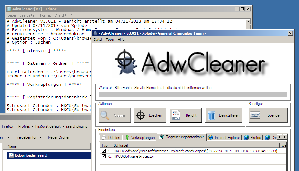Click the AdwCleaner progress bar

click(193, 95)
